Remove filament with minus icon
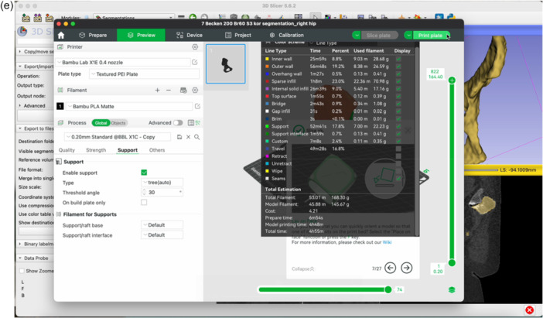The width and height of the screenshot is (543, 318). tap(169, 90)
